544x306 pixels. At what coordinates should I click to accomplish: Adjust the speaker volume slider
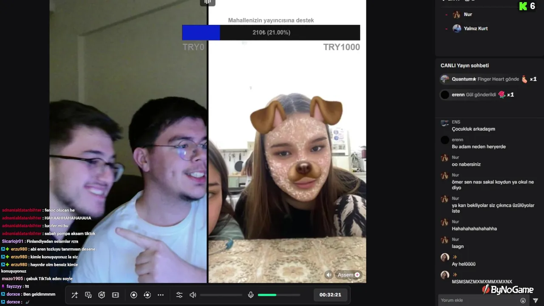[221, 295]
